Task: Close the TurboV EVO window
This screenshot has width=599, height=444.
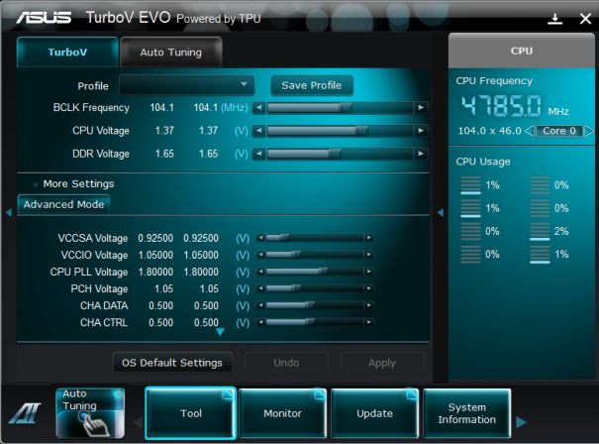Action: (x=585, y=19)
